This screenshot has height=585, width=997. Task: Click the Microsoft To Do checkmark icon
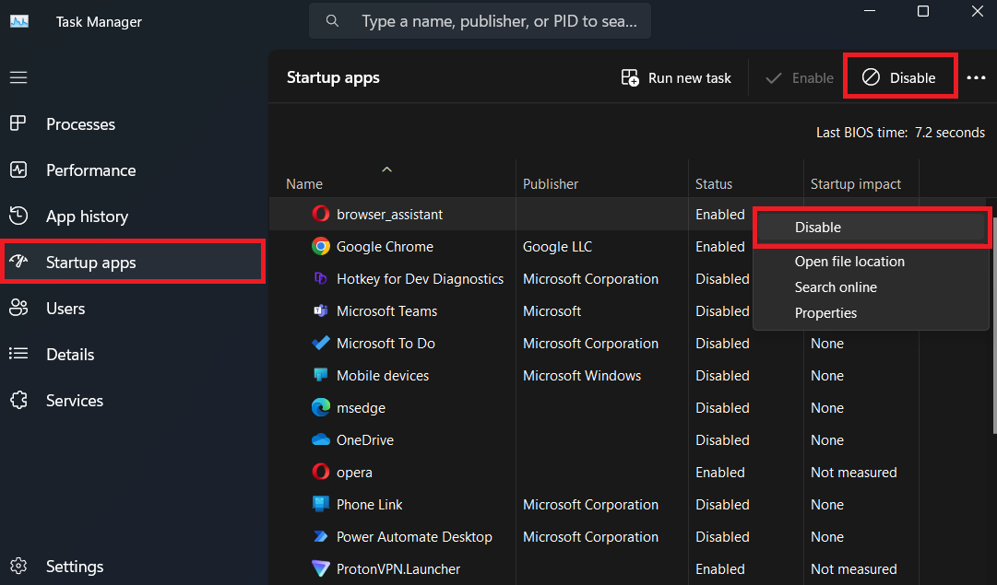320,343
